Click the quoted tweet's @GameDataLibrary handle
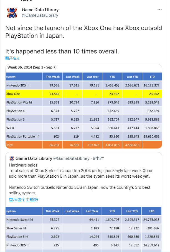The image size is (170, 252). [x=71, y=158]
